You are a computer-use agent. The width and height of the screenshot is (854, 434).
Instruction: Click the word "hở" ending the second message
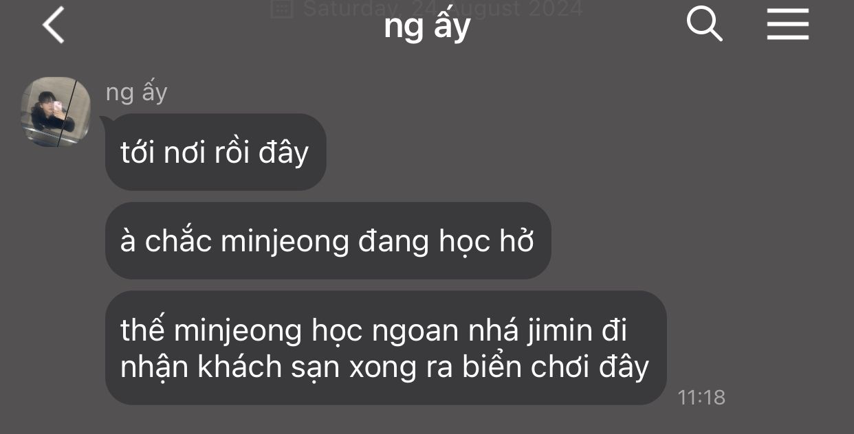517,241
